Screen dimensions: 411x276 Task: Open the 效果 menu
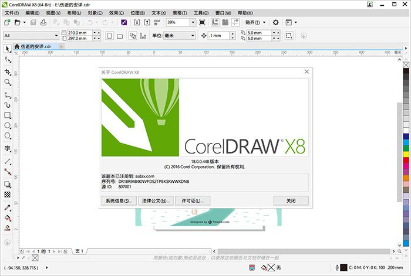tap(116, 13)
